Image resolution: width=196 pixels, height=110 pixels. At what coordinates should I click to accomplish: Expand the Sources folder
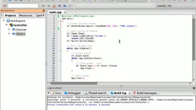coord(9,29)
